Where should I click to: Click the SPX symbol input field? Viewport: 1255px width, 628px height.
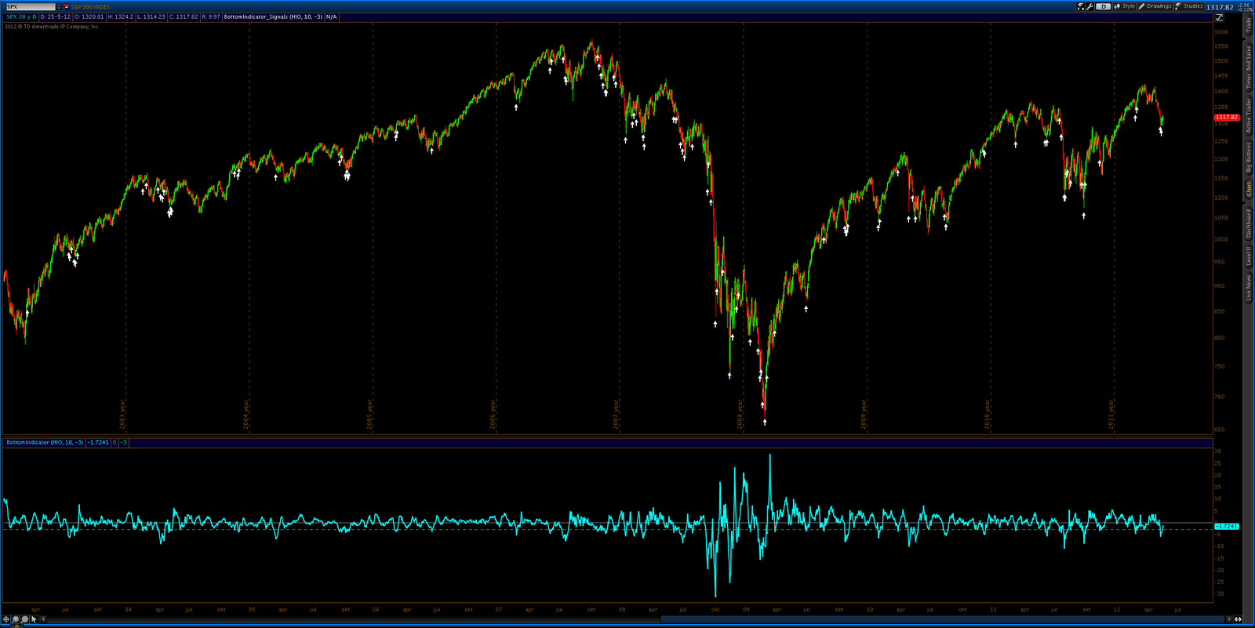pyautogui.click(x=31, y=7)
